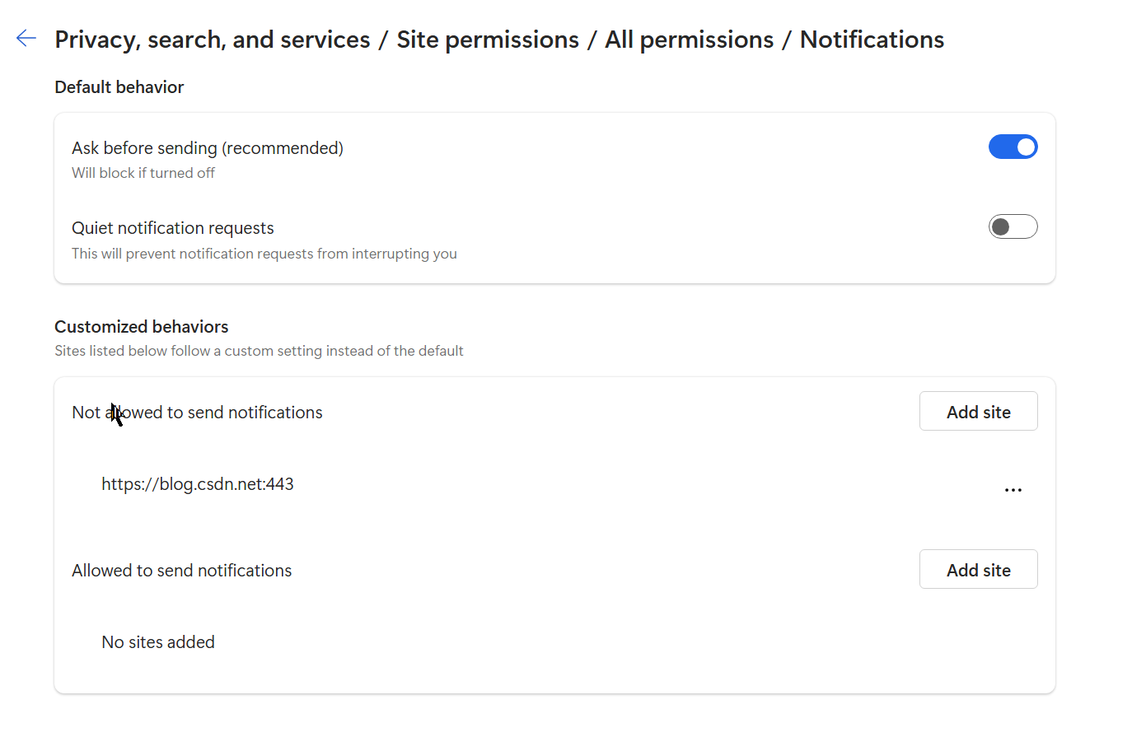The height and width of the screenshot is (737, 1146).
Task: Open more actions for blog.csdn.net entry
Action: [x=1013, y=490]
